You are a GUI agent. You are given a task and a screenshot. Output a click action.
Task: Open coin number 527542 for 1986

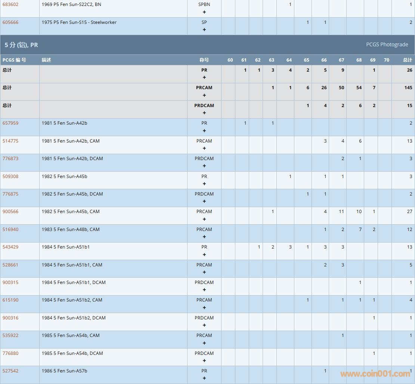[x=10, y=371]
